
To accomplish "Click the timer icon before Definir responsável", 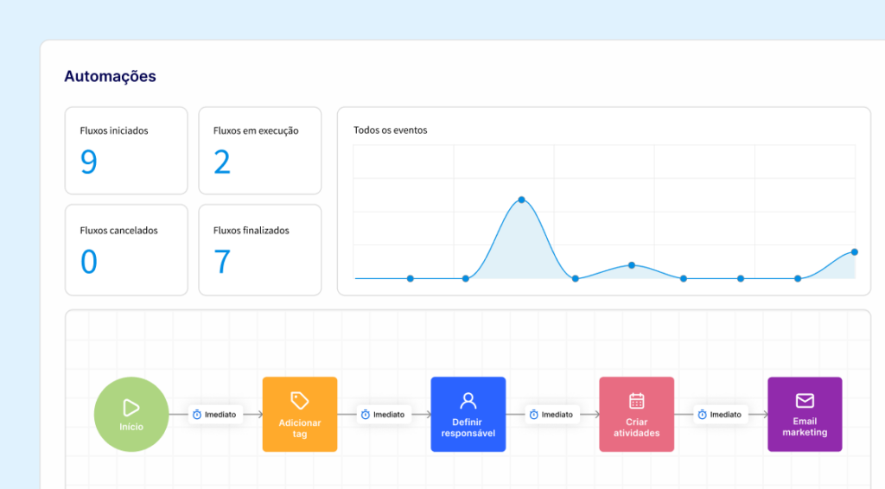I will (x=366, y=415).
